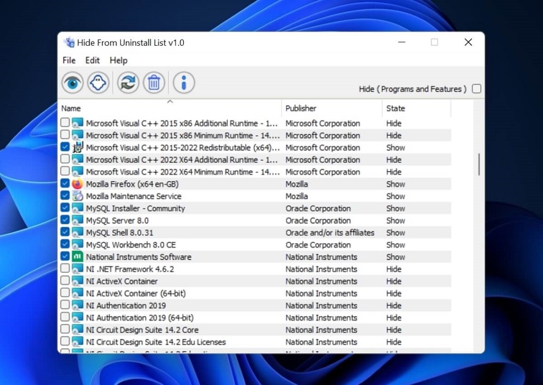Open the File menu
The width and height of the screenshot is (543, 385).
coord(68,61)
